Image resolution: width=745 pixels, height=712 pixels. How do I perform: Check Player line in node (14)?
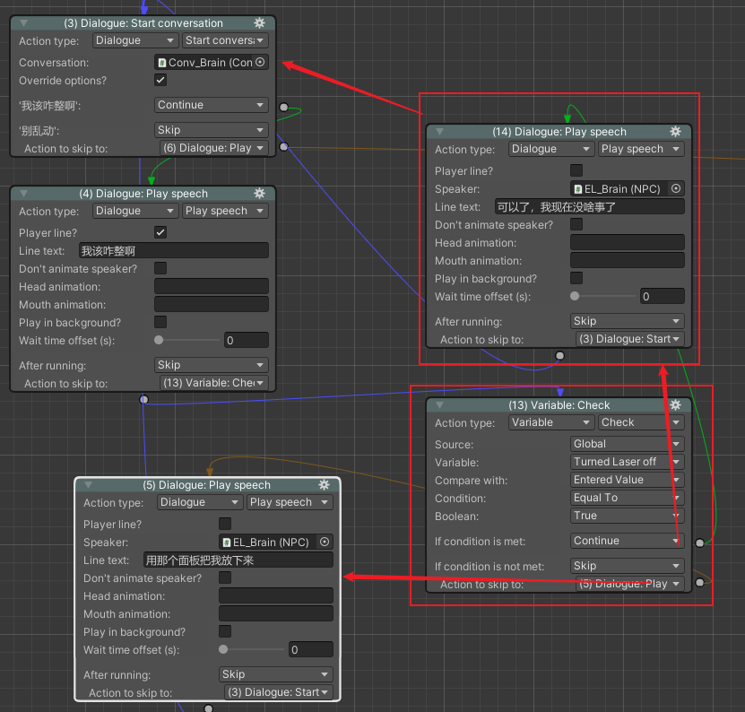point(576,170)
